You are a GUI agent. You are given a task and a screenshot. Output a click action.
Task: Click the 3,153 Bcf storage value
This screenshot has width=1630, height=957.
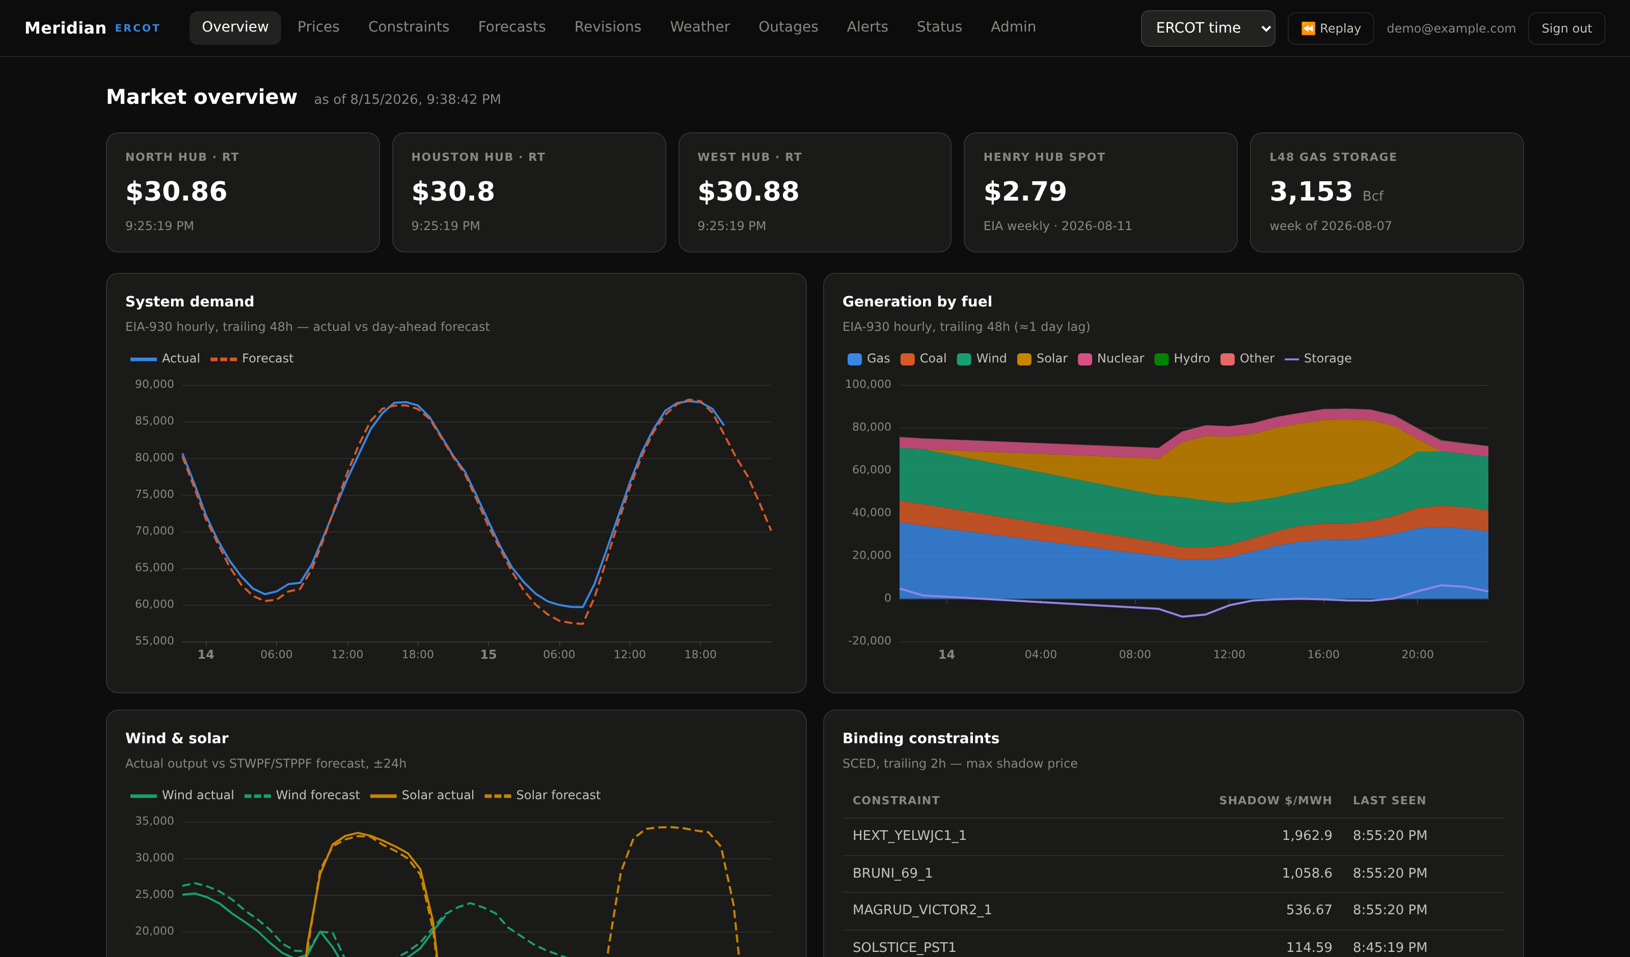(x=1326, y=192)
